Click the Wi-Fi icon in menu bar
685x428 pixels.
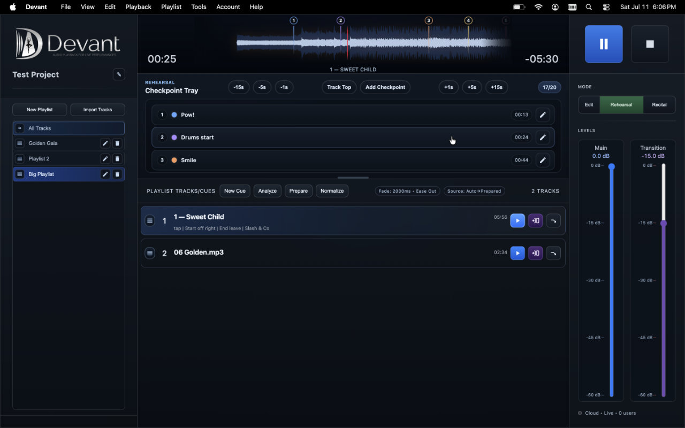538,7
